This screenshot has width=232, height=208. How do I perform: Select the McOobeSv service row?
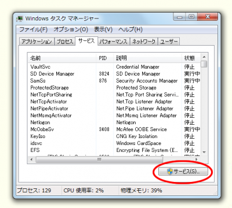click(114, 129)
